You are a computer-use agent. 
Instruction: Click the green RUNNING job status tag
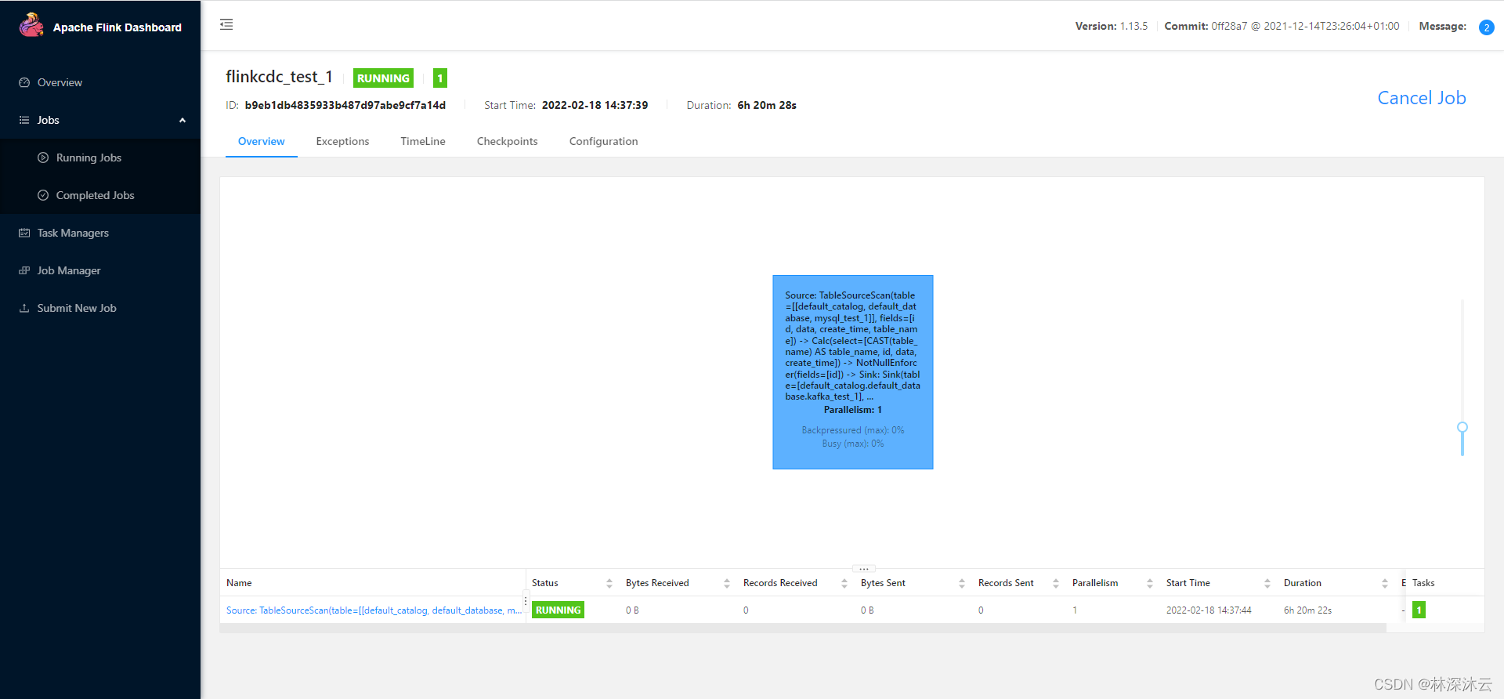pos(383,78)
